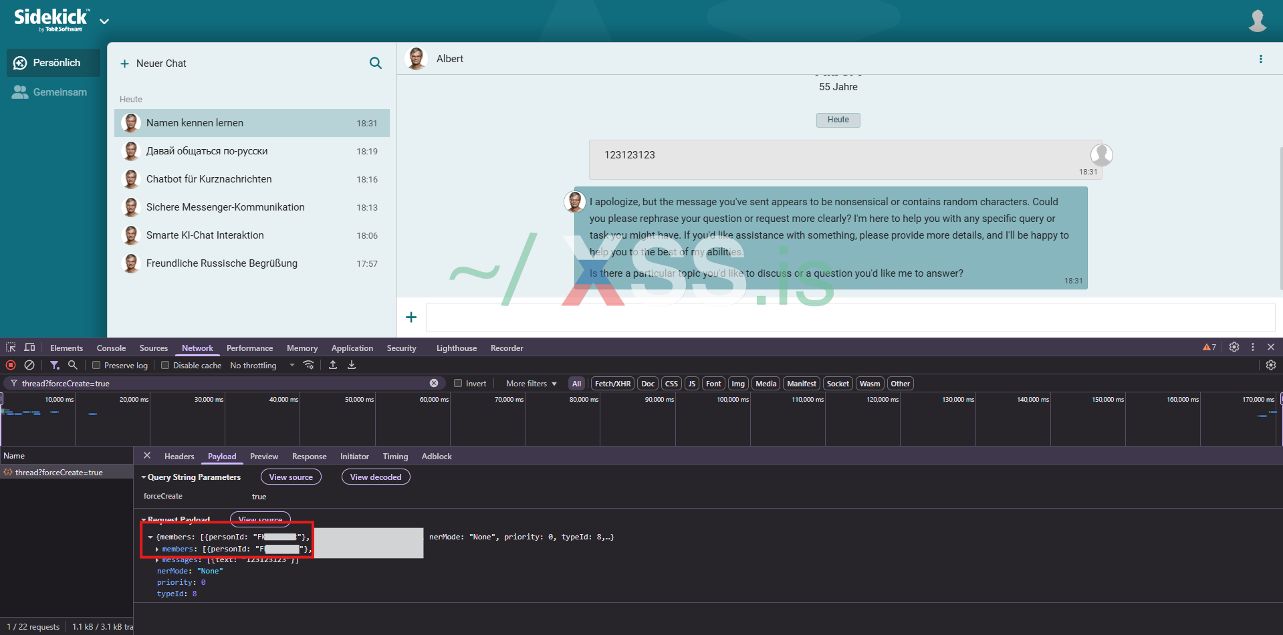Switch to the Memory tab

tap(302, 348)
